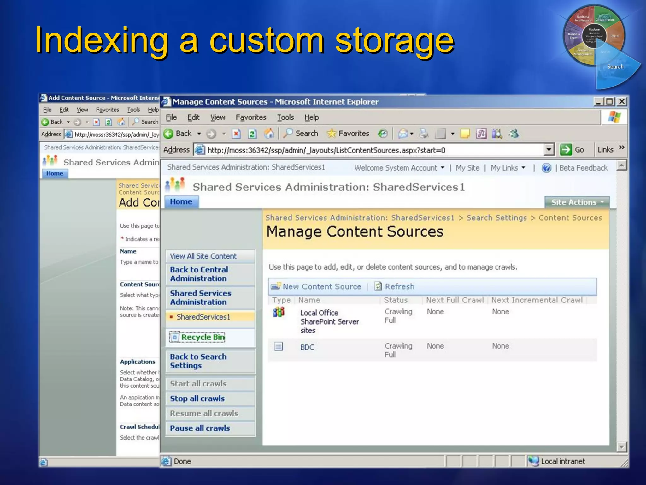Open the Tools menu in Manage Content Sources window
Screen dimensions: 646x485
tap(285, 117)
